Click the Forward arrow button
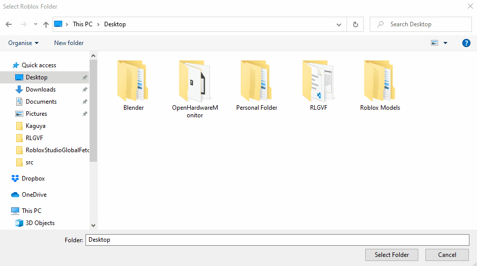The width and height of the screenshot is (477, 266). tap(23, 24)
